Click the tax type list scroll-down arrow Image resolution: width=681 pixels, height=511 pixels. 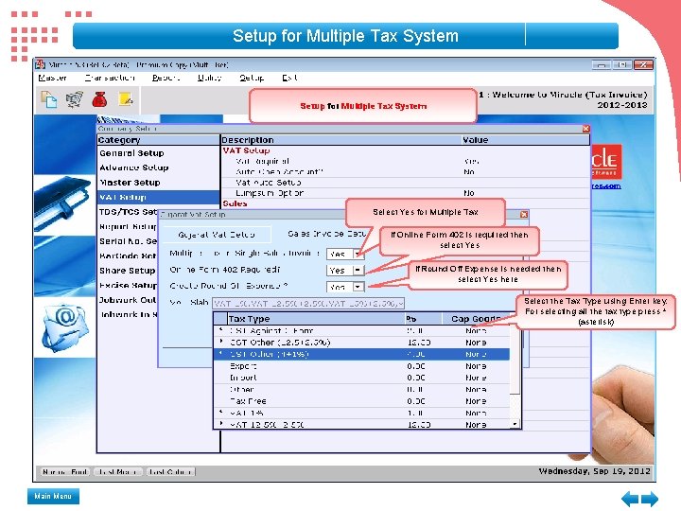(515, 424)
